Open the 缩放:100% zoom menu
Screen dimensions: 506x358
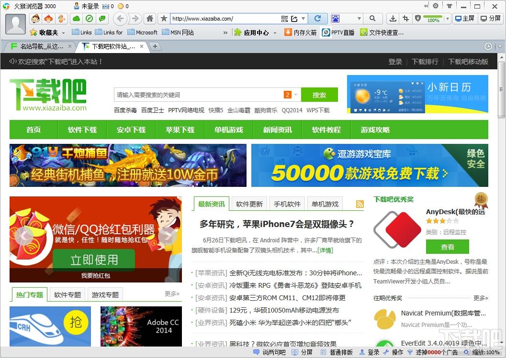(x=482, y=352)
